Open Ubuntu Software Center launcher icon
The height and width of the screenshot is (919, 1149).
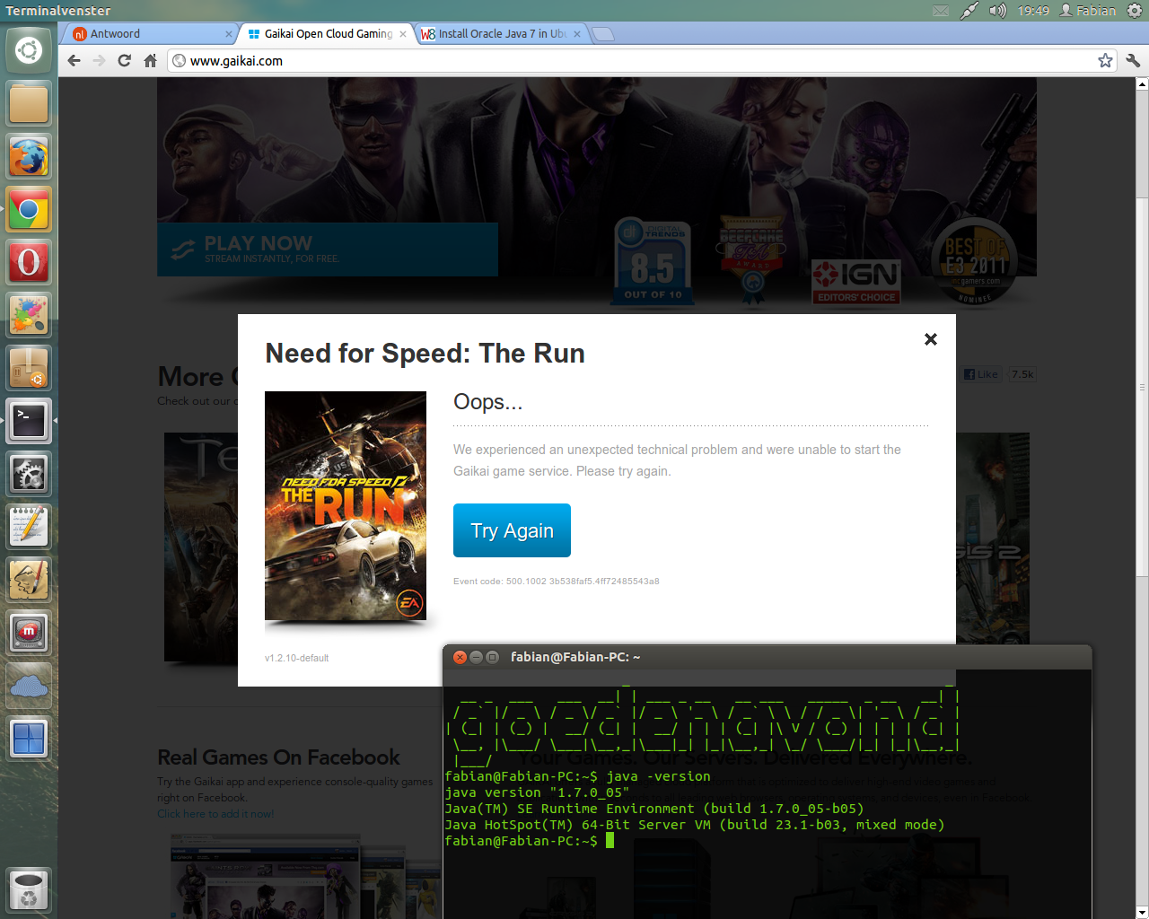click(29, 369)
